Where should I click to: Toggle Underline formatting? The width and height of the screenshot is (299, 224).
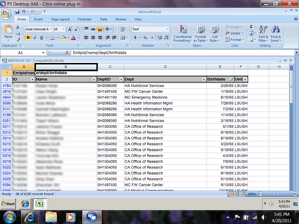point(41,37)
